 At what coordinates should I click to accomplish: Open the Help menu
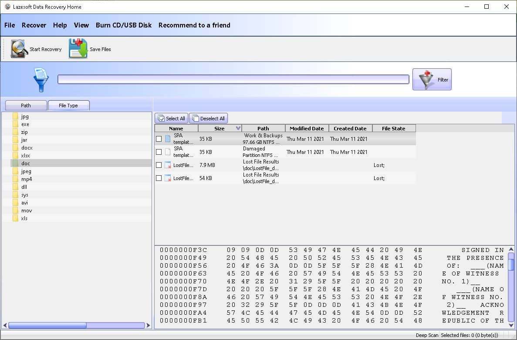pyautogui.click(x=60, y=25)
